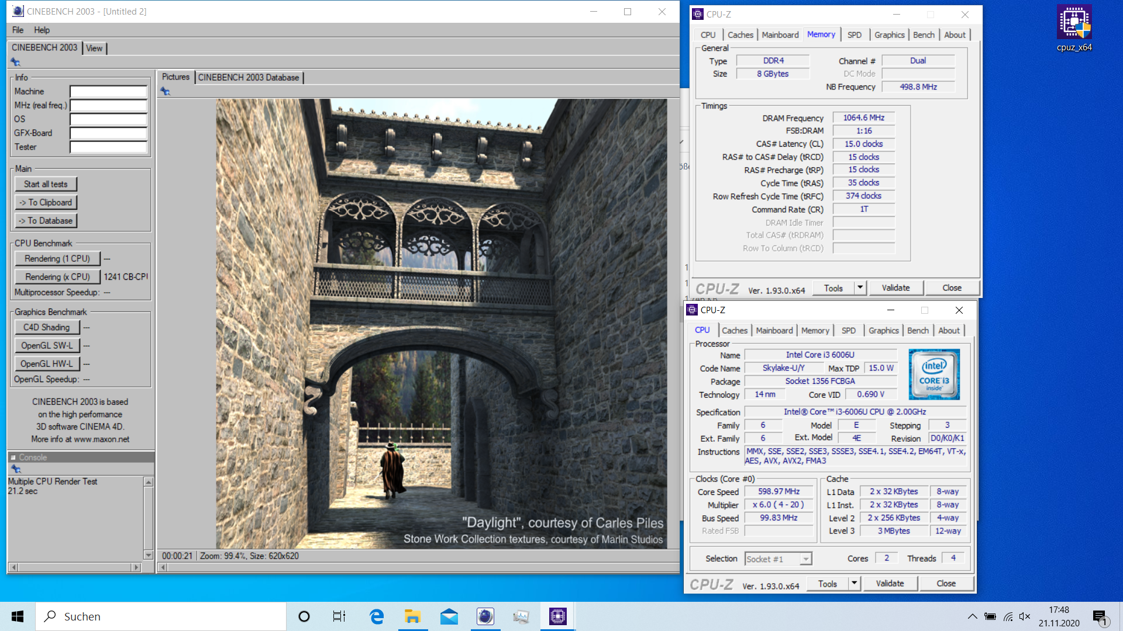
Task: Open the Socket #1 selection combo box
Action: (778, 559)
